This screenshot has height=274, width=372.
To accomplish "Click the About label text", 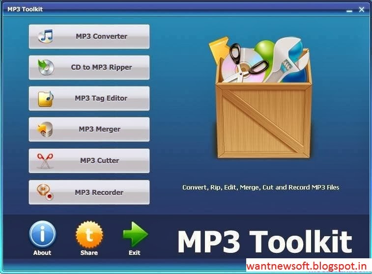I will point(42,253).
